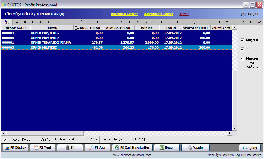Sort by TARİH column header
264x159 pixels.
click(x=171, y=28)
